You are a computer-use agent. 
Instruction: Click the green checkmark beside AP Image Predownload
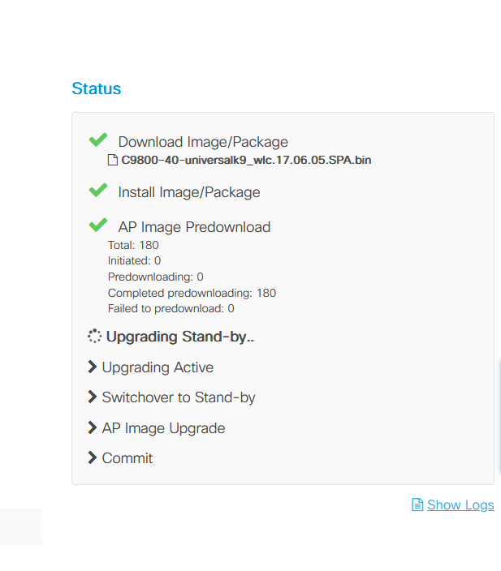98,225
